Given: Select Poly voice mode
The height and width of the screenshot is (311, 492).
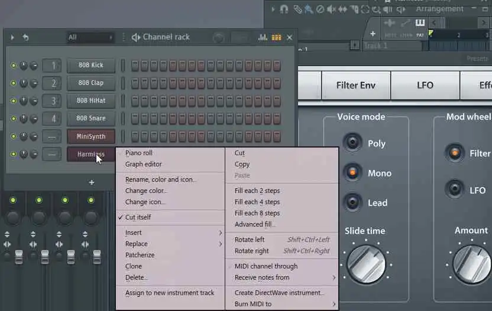Looking at the screenshot, I should pos(352,142).
